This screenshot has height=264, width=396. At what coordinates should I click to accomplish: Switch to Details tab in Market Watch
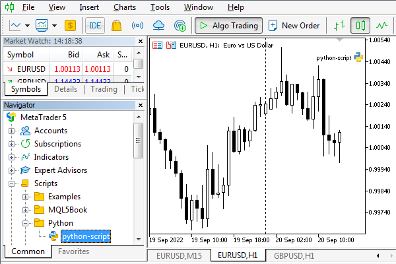coord(65,89)
